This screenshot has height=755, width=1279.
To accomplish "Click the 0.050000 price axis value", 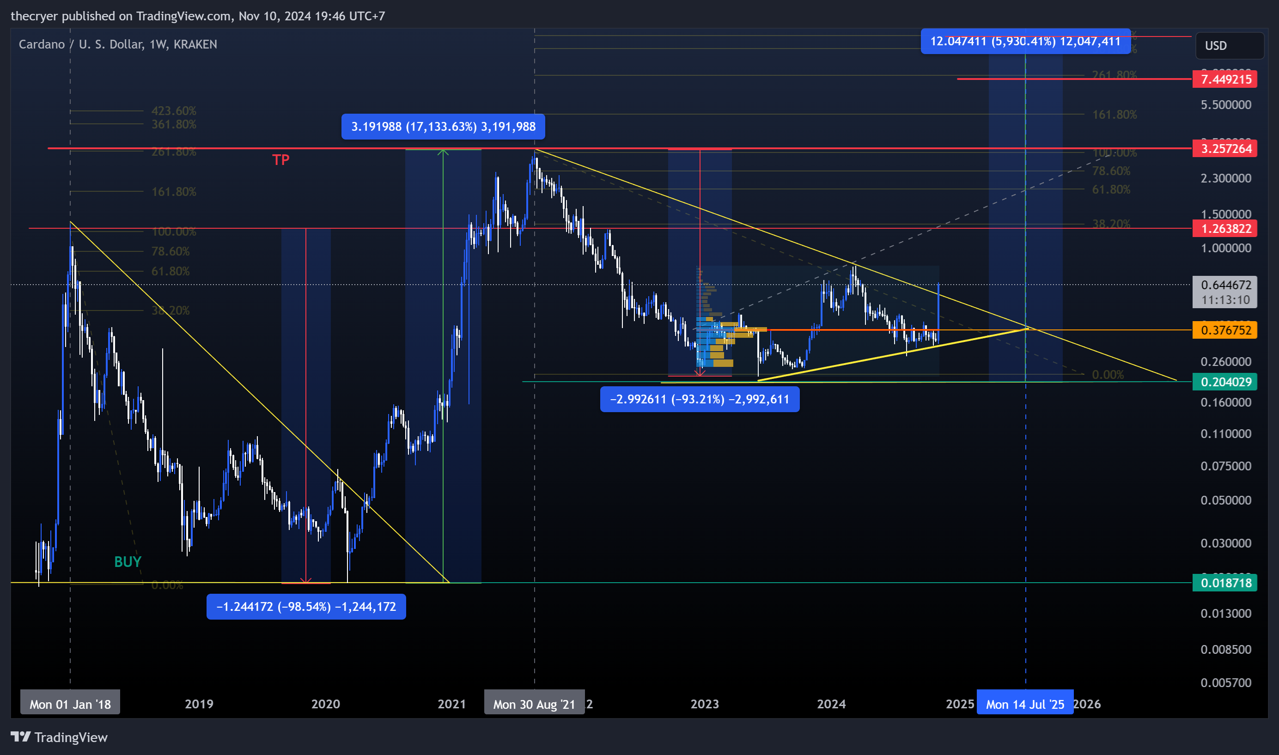I will point(1226,500).
